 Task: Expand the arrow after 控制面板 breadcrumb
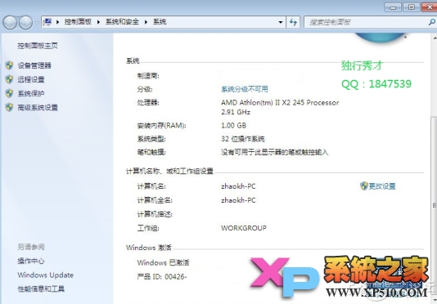tap(98, 22)
